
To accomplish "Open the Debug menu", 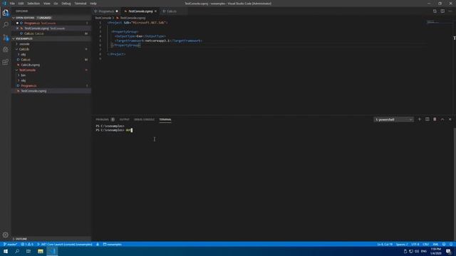I will click(66, 4).
